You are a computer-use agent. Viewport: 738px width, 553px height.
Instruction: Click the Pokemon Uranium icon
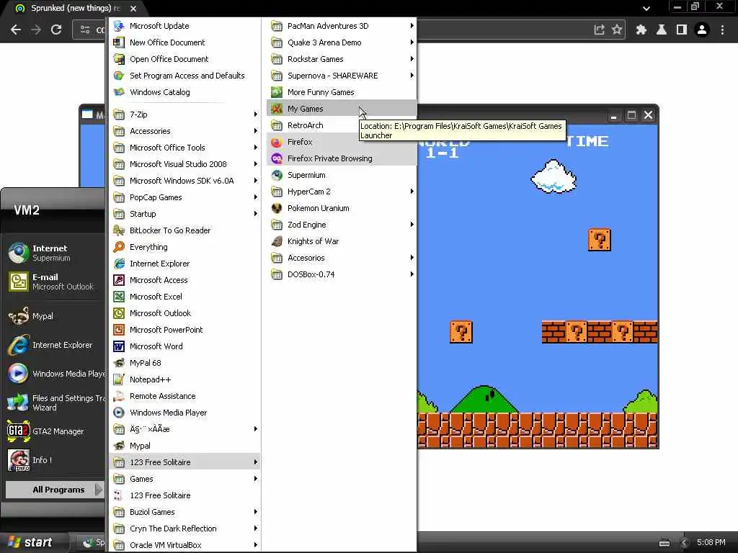click(277, 208)
